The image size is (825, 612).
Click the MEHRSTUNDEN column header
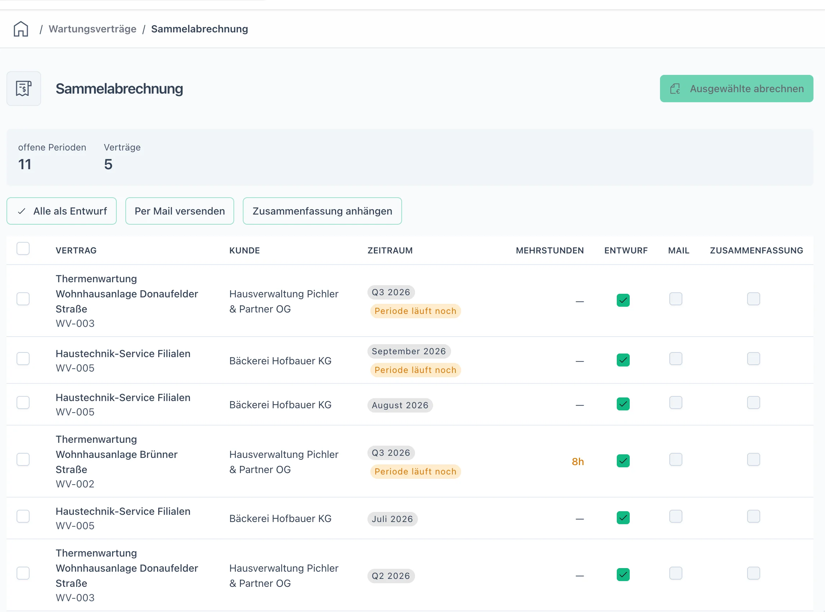[x=550, y=251]
